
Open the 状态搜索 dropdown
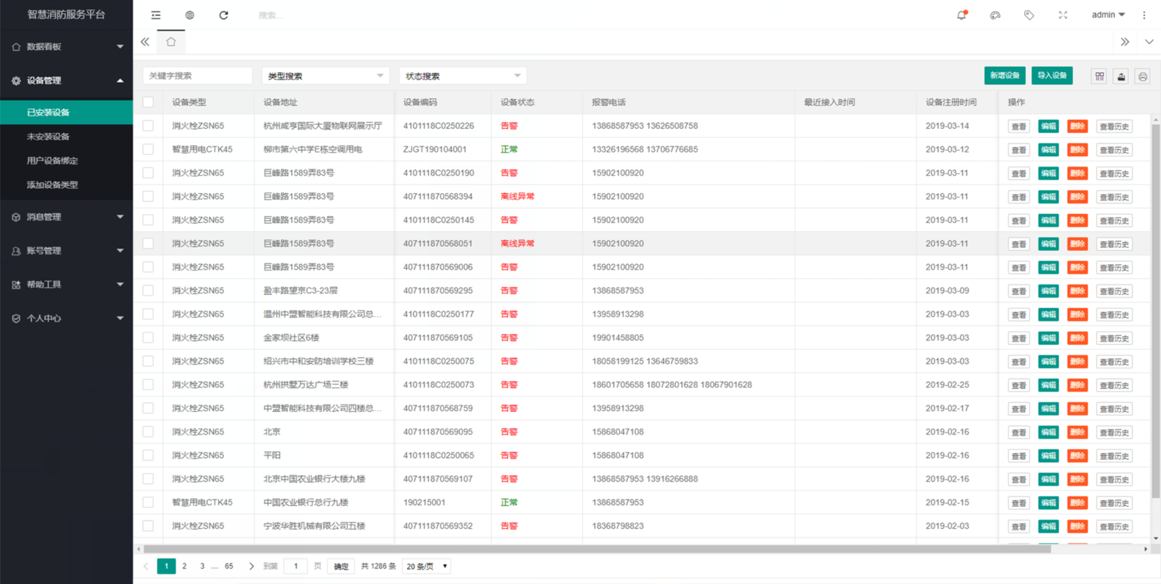[x=462, y=76]
